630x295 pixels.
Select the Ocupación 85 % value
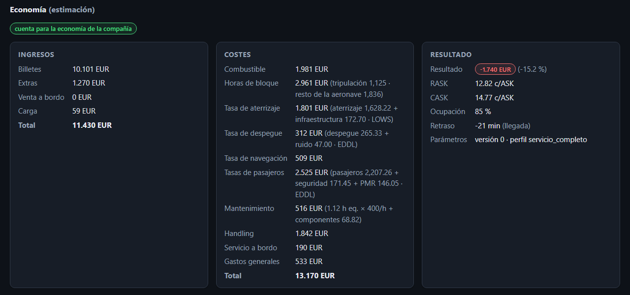(483, 112)
